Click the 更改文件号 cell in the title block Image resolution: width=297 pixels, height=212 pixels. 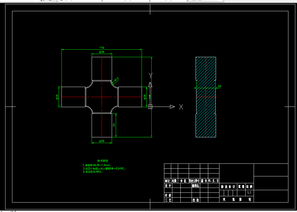pos(194,181)
